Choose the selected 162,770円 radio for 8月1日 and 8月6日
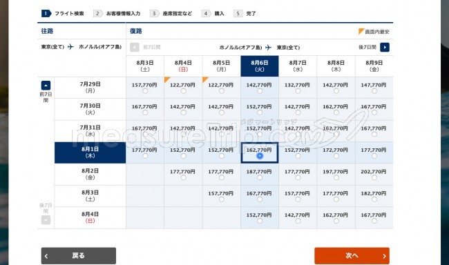449x265 pixels. pyautogui.click(x=260, y=156)
